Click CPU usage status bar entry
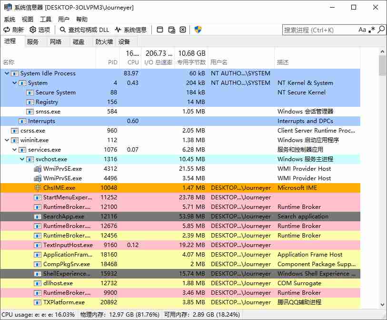This screenshot has height=320, width=387. pos(38,315)
